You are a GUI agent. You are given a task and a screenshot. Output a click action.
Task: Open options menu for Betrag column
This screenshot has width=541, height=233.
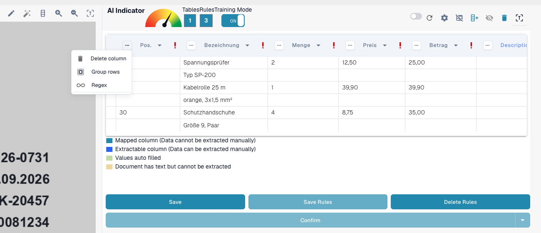[x=417, y=45]
